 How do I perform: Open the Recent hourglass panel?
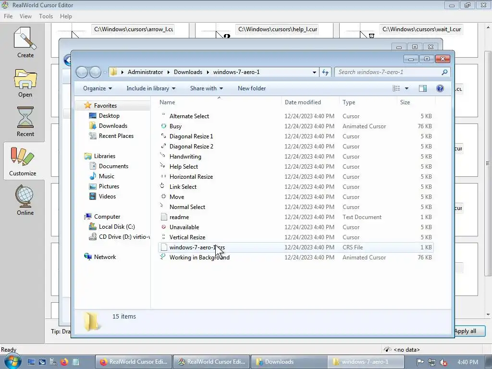[25, 117]
